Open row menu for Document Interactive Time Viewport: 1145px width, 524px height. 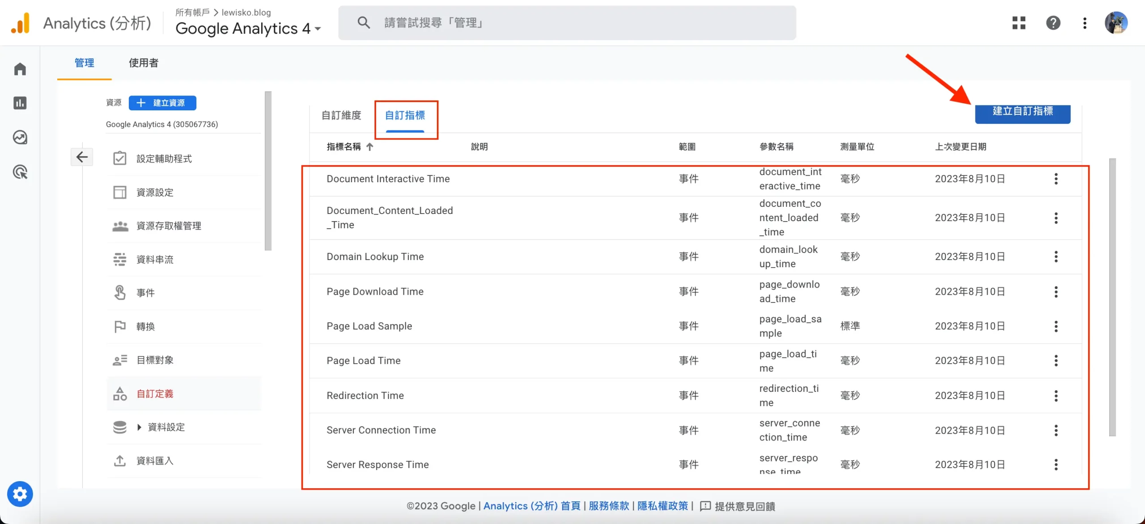pos(1056,179)
